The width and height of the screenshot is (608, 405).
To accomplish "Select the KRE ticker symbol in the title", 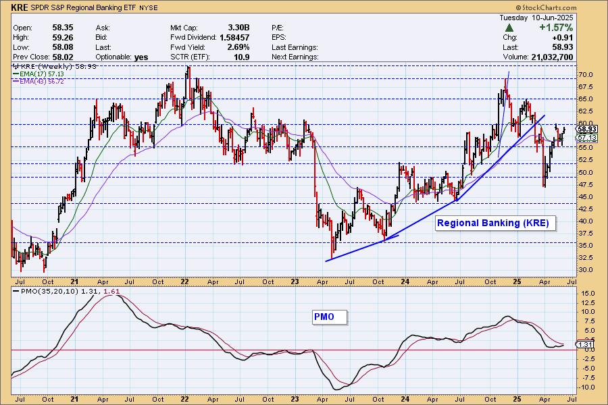I will click(20, 7).
